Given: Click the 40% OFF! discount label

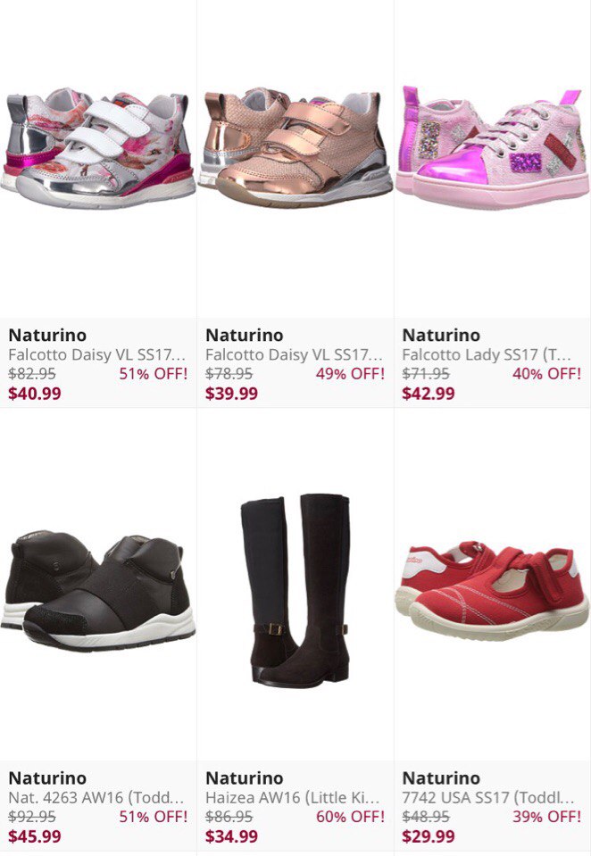Looking at the screenshot, I should [546, 374].
